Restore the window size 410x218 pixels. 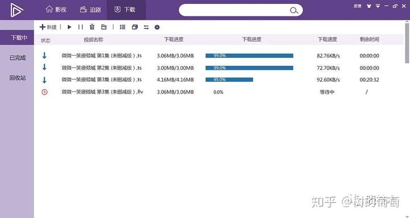pyautogui.click(x=395, y=6)
